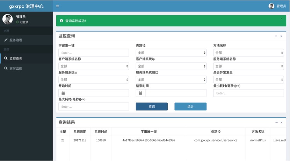
Task: Click the 方法名称 column header
Action: 258,132
